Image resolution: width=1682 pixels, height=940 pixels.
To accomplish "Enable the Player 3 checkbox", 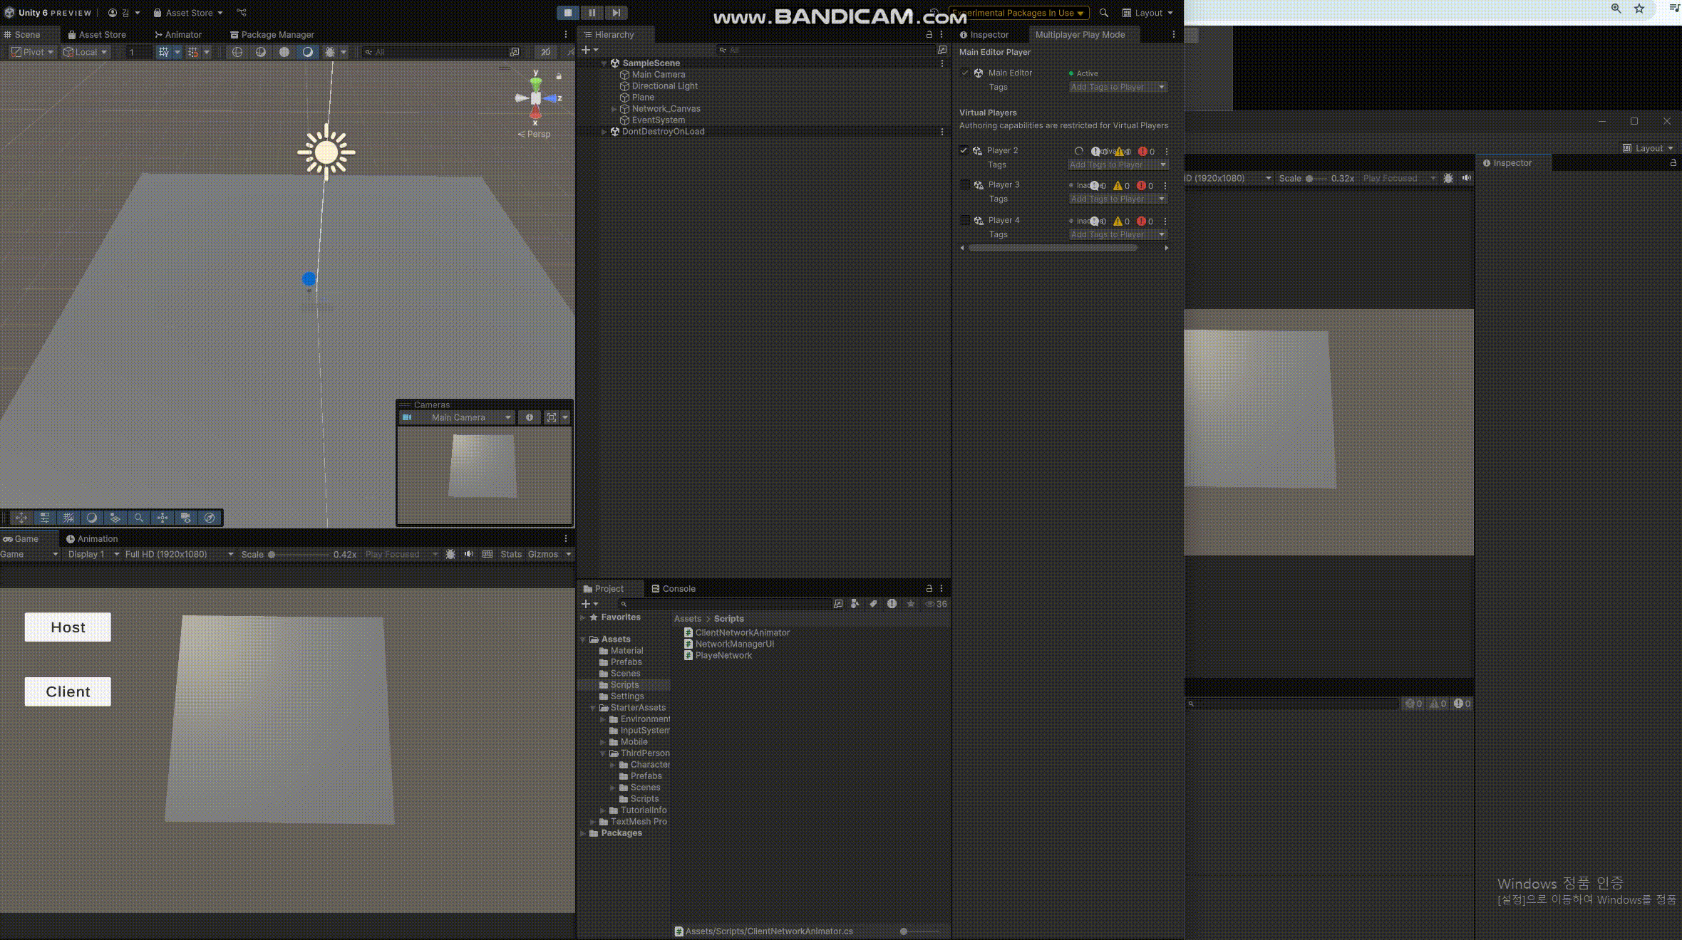I will pyautogui.click(x=965, y=184).
